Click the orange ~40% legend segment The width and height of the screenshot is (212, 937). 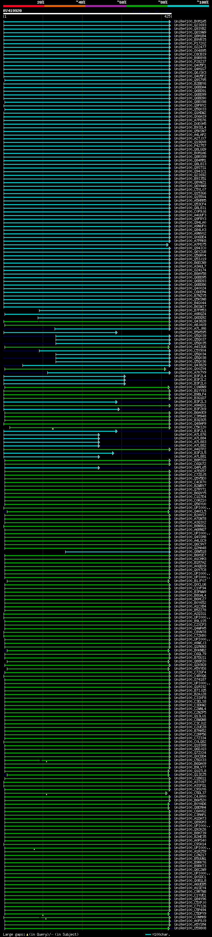(x=65, y=6)
